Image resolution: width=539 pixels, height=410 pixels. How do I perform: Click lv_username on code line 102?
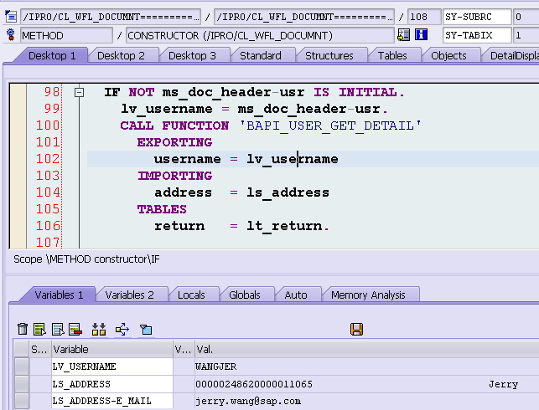(293, 159)
